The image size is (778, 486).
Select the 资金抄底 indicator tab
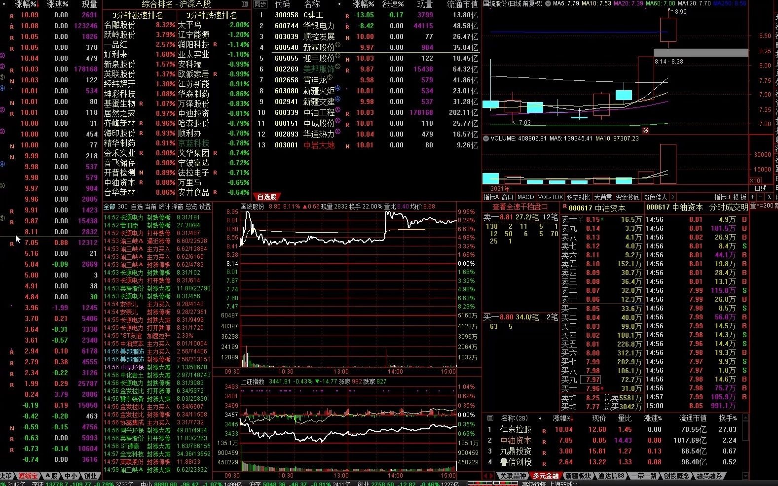coord(628,197)
